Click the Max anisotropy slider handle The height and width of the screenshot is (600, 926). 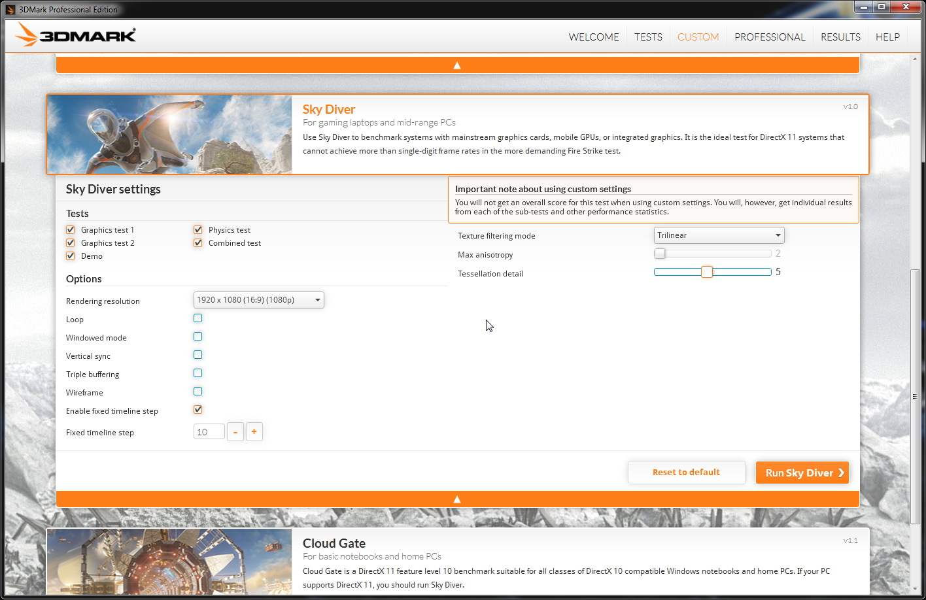pyautogui.click(x=660, y=254)
